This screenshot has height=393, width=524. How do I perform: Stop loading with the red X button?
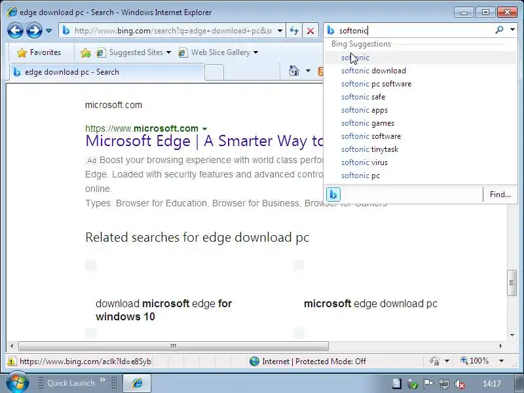(310, 31)
